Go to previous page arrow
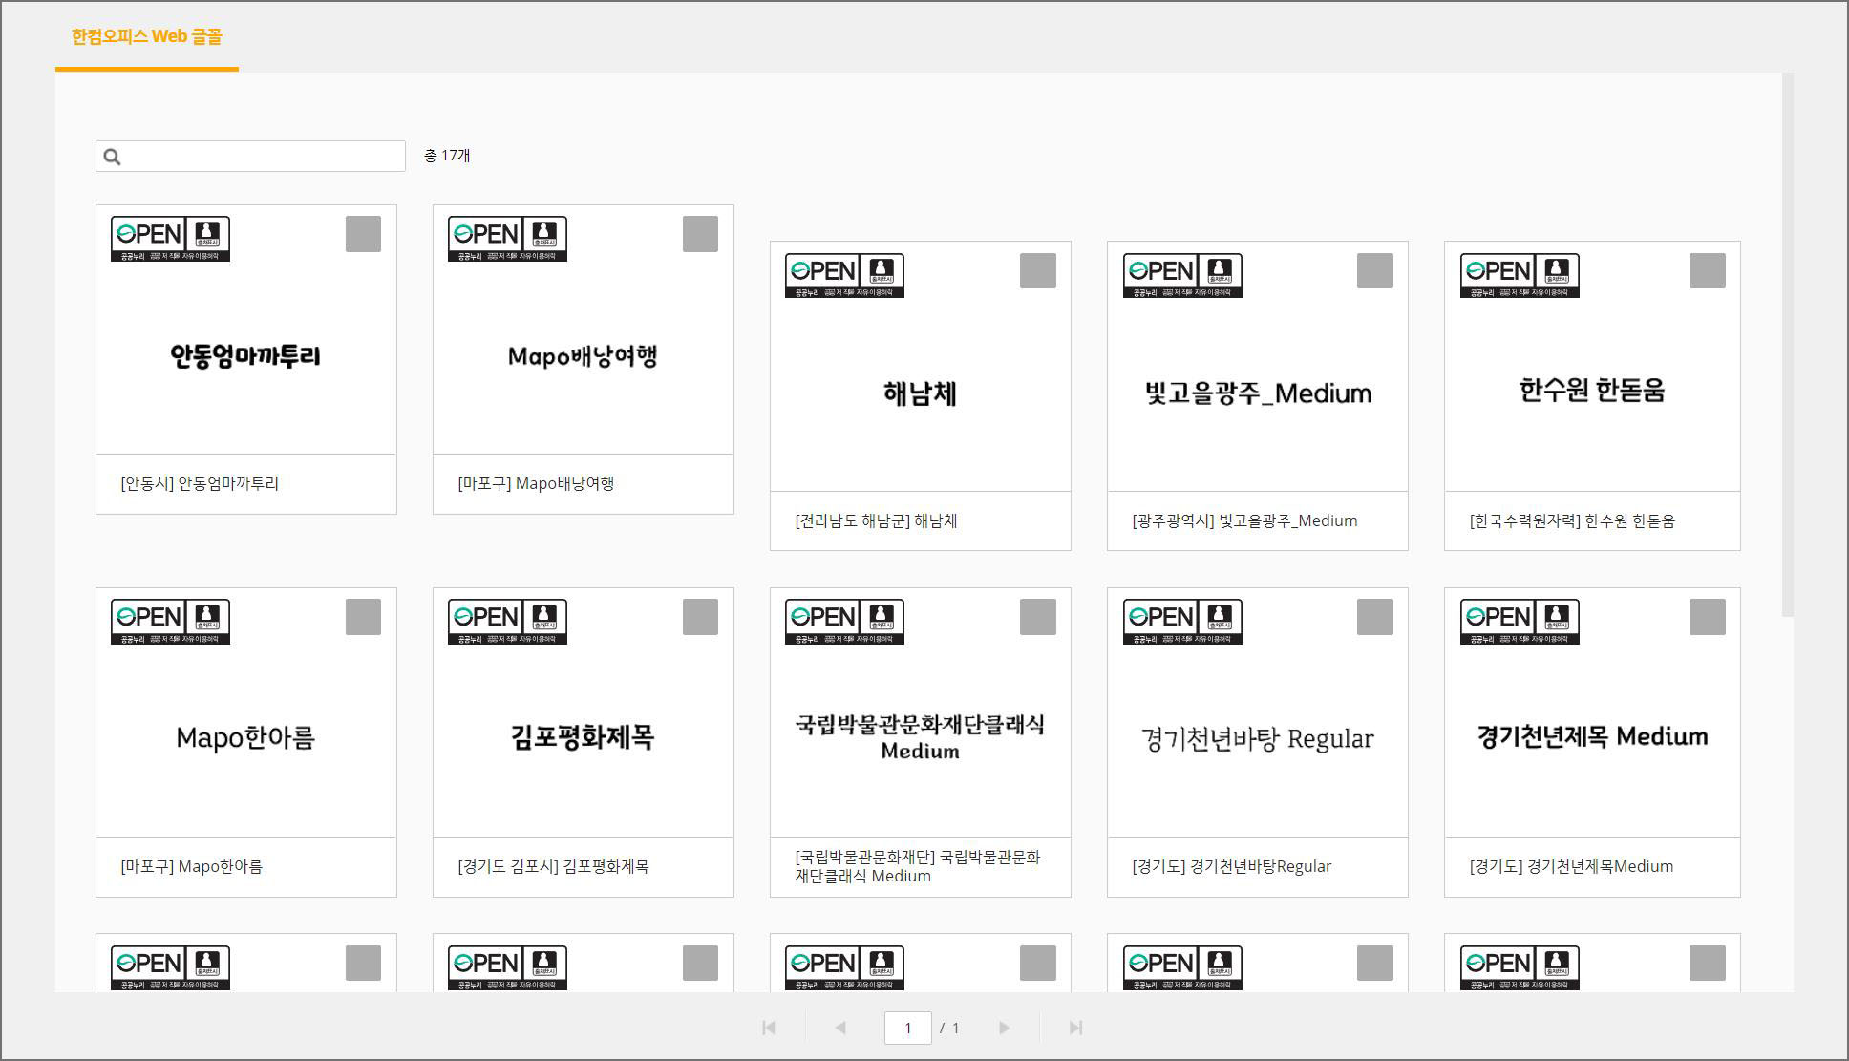This screenshot has height=1061, width=1849. coord(840,1028)
